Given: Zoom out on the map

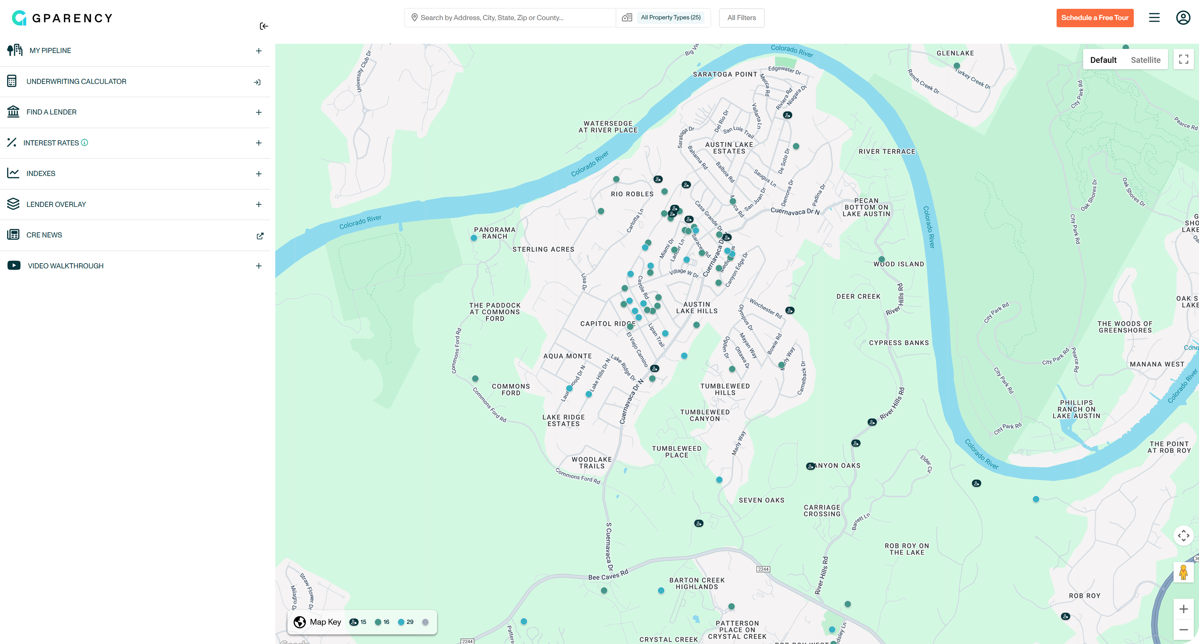Looking at the screenshot, I should (x=1183, y=630).
